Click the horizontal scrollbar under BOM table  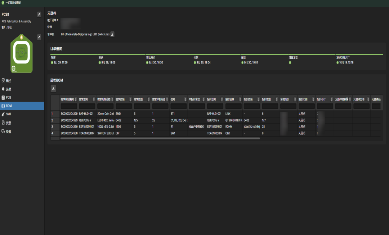point(160,138)
